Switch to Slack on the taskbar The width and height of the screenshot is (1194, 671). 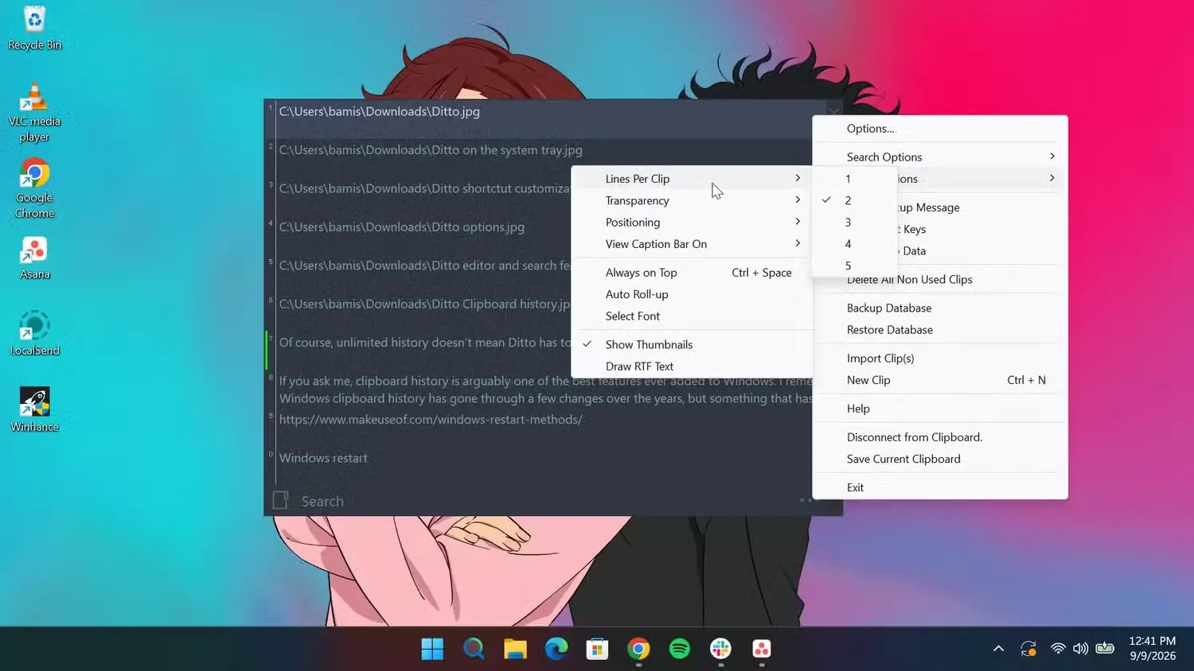coord(720,649)
